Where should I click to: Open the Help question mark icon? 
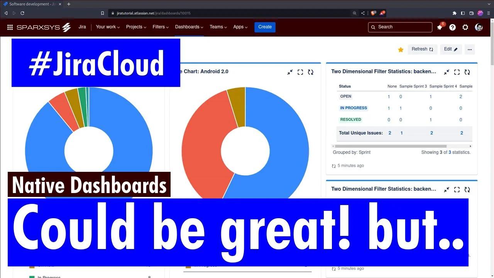452,27
